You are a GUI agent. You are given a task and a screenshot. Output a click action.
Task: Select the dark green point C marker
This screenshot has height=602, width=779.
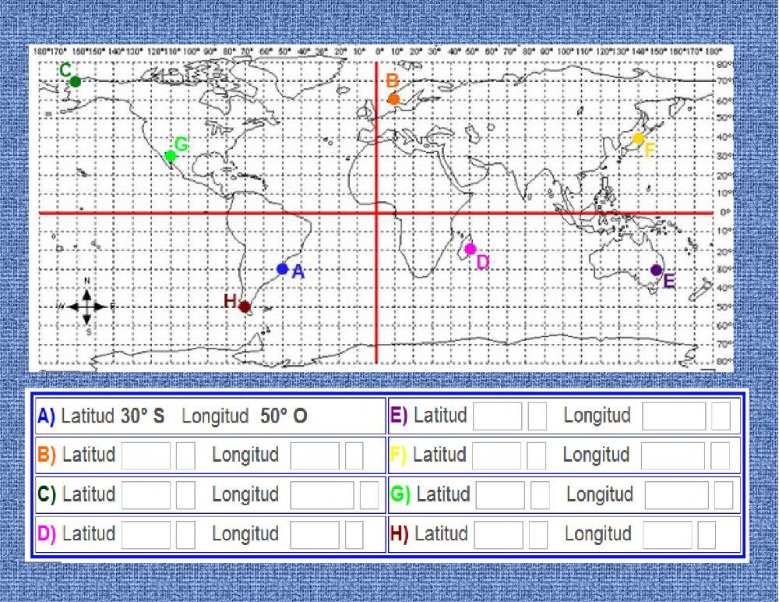75,81
